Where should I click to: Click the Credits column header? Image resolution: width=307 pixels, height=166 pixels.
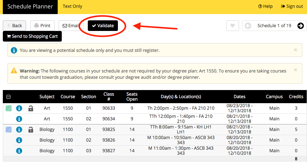(296, 97)
